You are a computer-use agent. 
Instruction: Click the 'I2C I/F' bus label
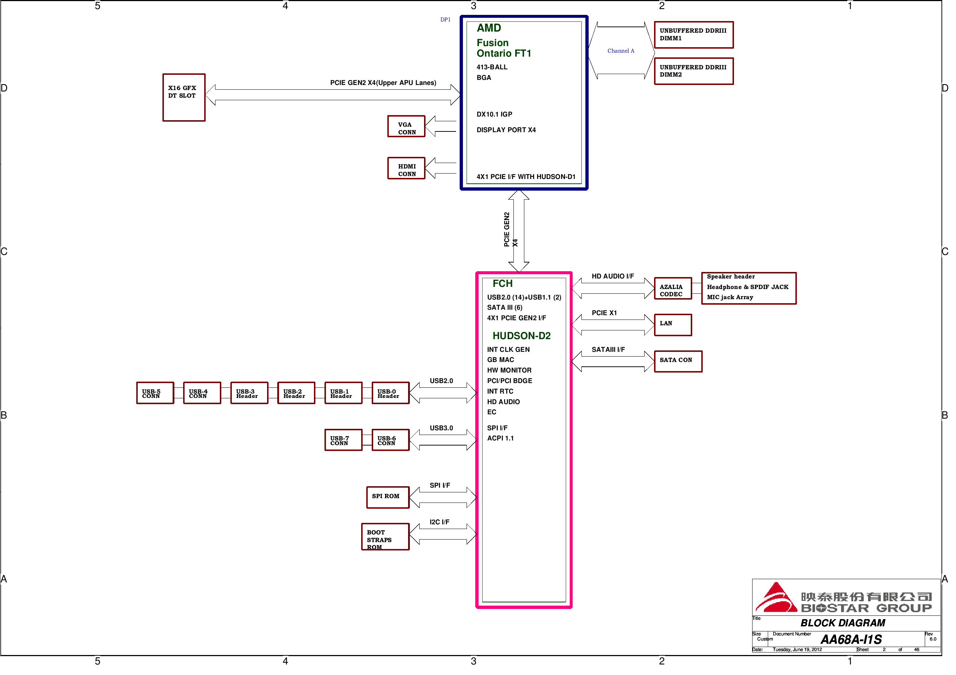pyautogui.click(x=439, y=522)
